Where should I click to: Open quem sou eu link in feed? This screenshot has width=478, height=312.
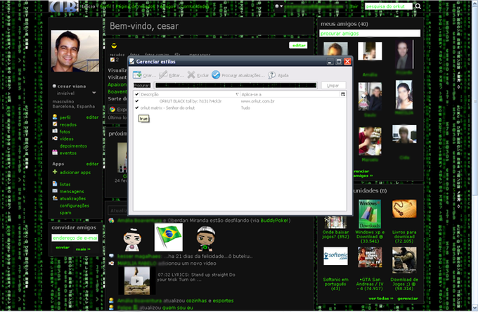(x=178, y=308)
